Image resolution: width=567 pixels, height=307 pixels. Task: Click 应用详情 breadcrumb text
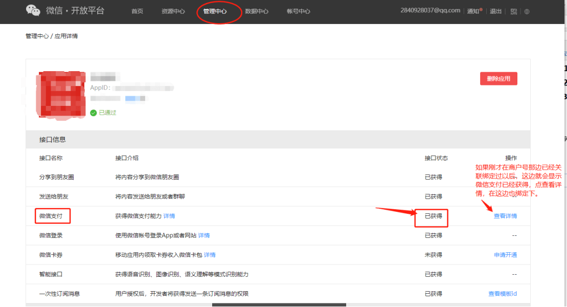click(66, 36)
